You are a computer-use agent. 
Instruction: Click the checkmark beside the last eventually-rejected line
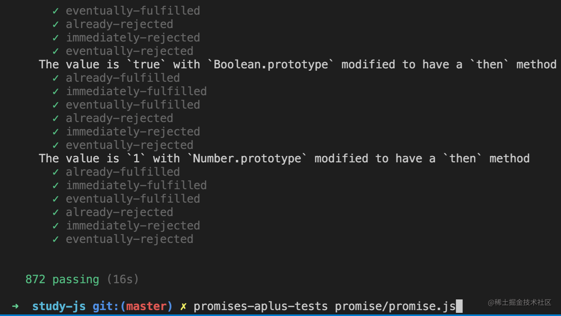[56, 239]
